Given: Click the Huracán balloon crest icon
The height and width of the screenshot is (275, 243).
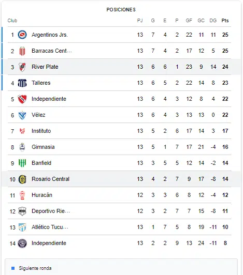Looking at the screenshot, I should pyautogui.click(x=22, y=195).
